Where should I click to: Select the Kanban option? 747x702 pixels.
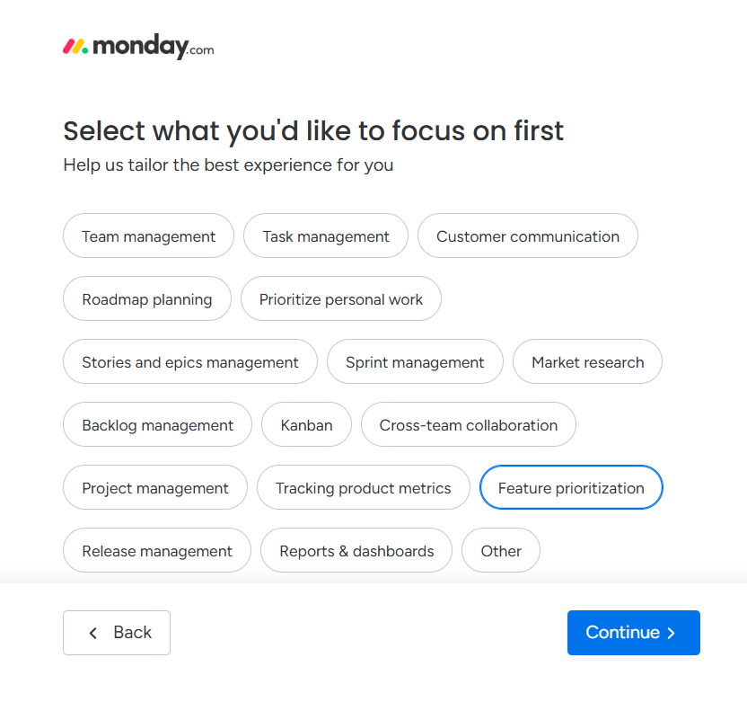(x=306, y=424)
